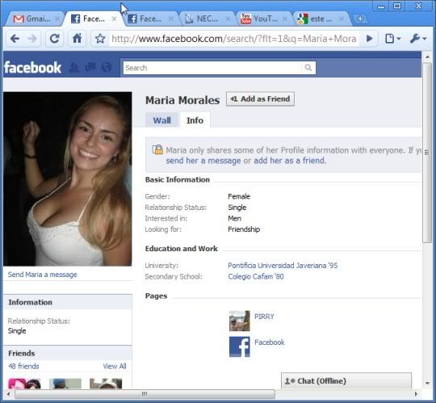The height and width of the screenshot is (403, 436).
Task: Click the '48 friends' link
Action: click(x=23, y=367)
